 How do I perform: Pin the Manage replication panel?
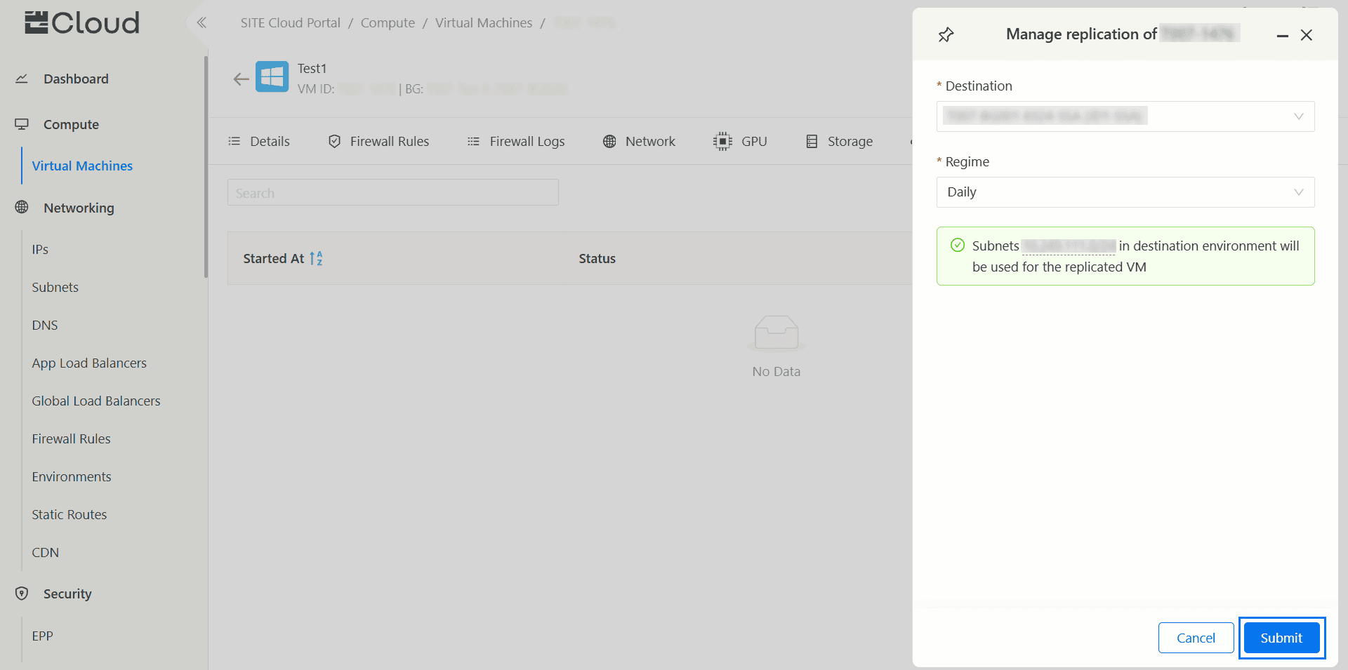click(946, 35)
